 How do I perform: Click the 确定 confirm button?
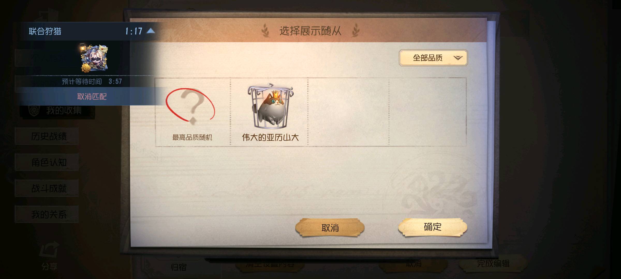coord(433,227)
